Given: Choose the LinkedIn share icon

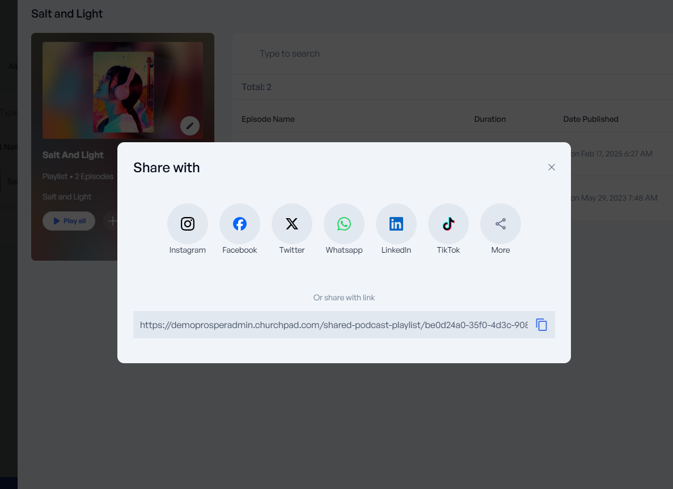Looking at the screenshot, I should tap(396, 224).
